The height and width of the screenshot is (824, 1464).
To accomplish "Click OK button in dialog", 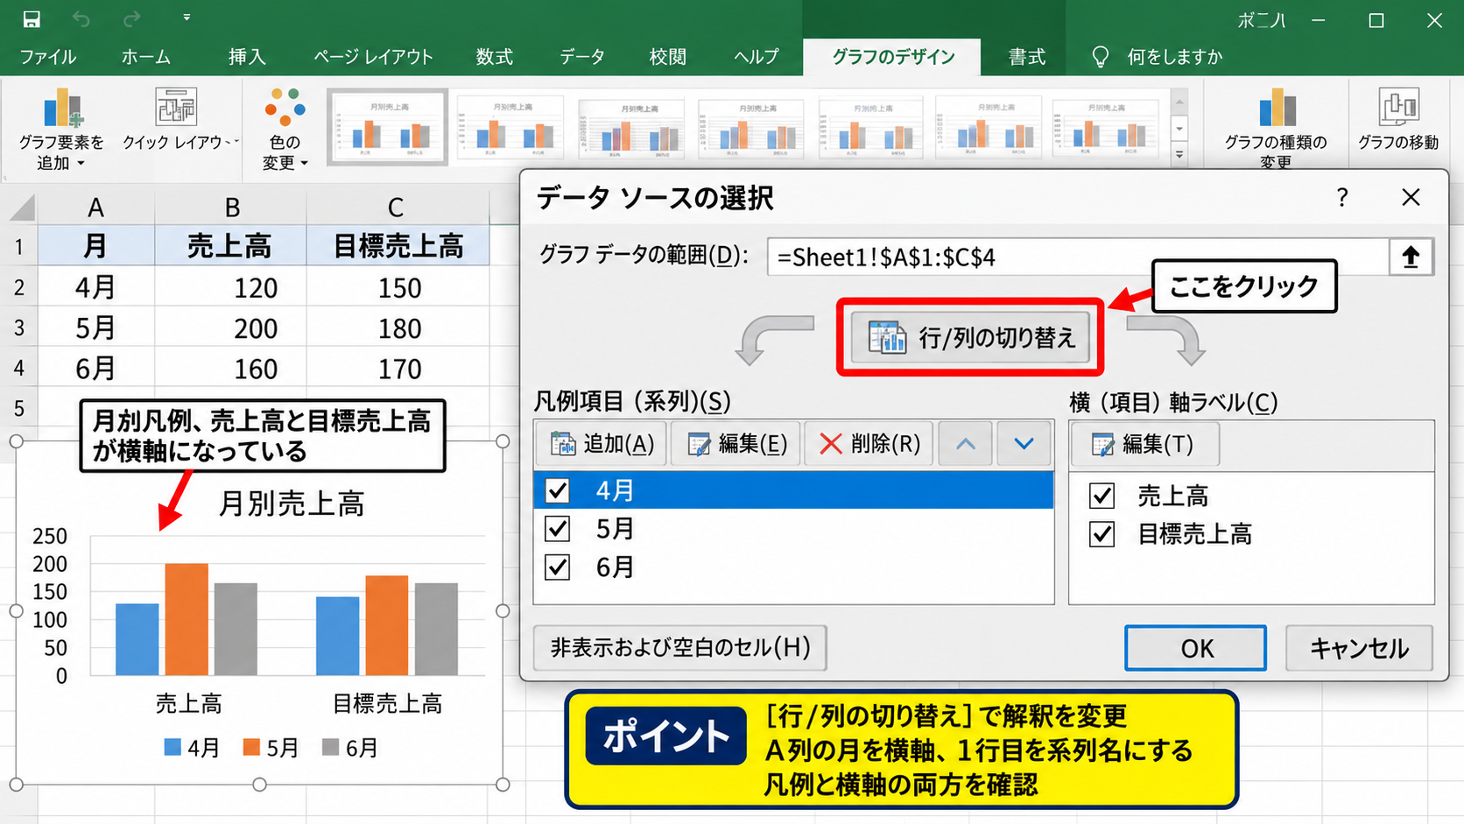I will pyautogui.click(x=1196, y=648).
